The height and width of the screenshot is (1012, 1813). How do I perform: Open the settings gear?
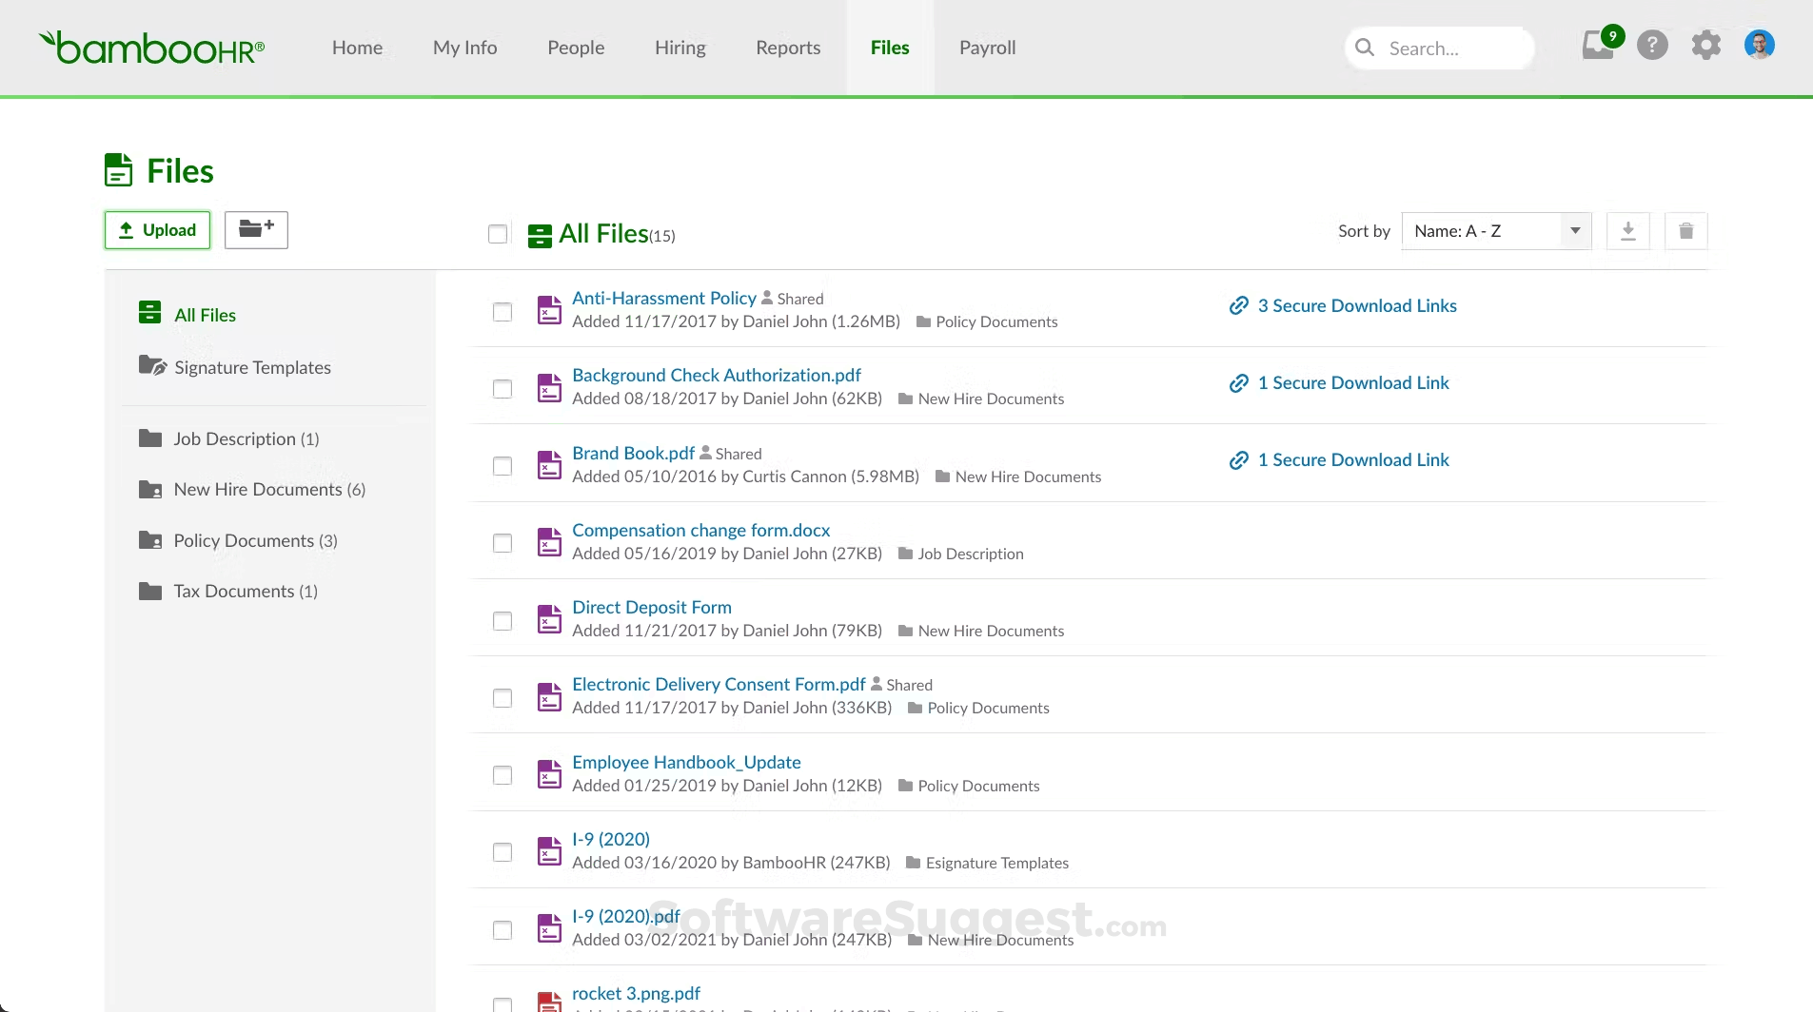pos(1705,45)
